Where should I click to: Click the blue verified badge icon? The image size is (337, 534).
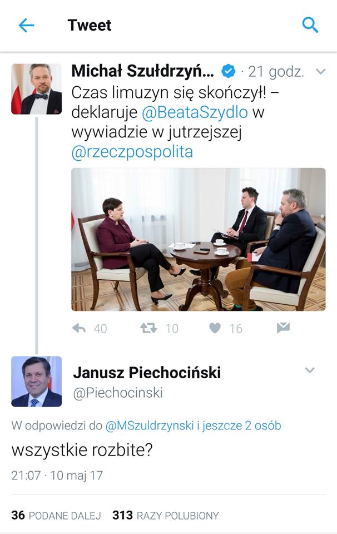[229, 71]
